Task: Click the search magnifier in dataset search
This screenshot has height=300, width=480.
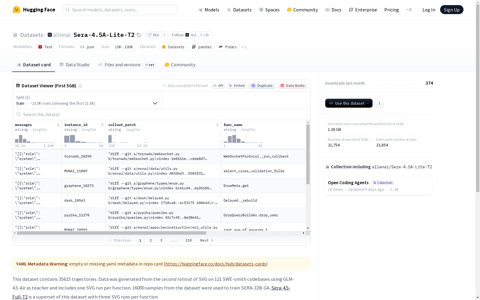Action: point(19,114)
